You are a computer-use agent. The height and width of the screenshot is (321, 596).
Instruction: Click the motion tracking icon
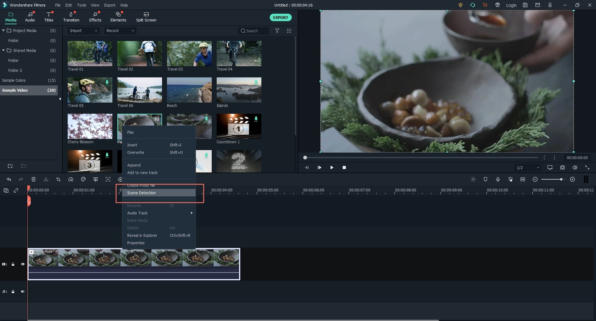(x=108, y=179)
